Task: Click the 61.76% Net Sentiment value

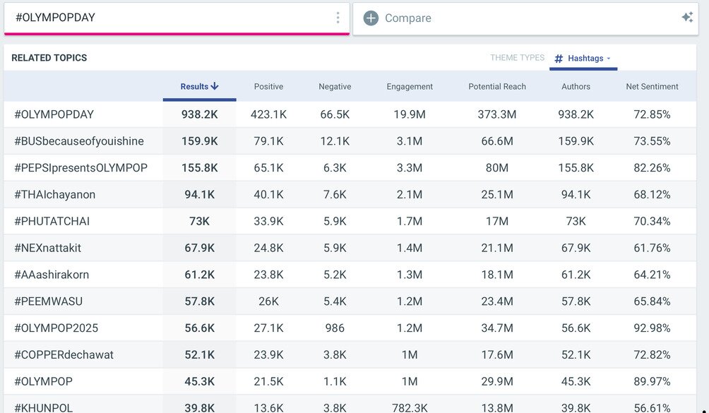Action: (652, 248)
